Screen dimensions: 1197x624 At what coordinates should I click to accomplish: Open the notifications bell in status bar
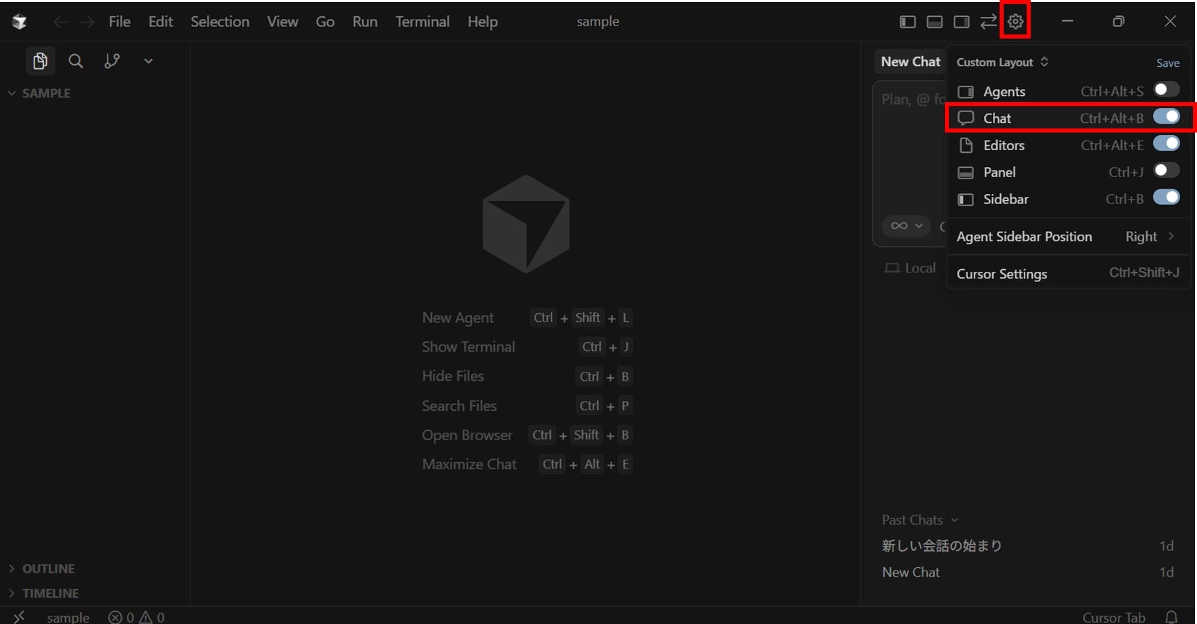point(1171,617)
